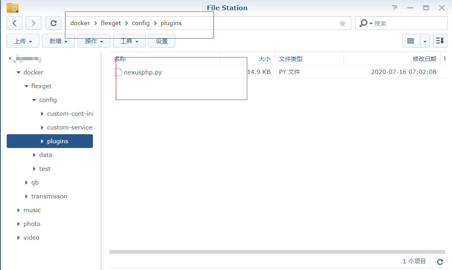
Task: Refresh the folder view using toolbar icon
Action: [54, 23]
